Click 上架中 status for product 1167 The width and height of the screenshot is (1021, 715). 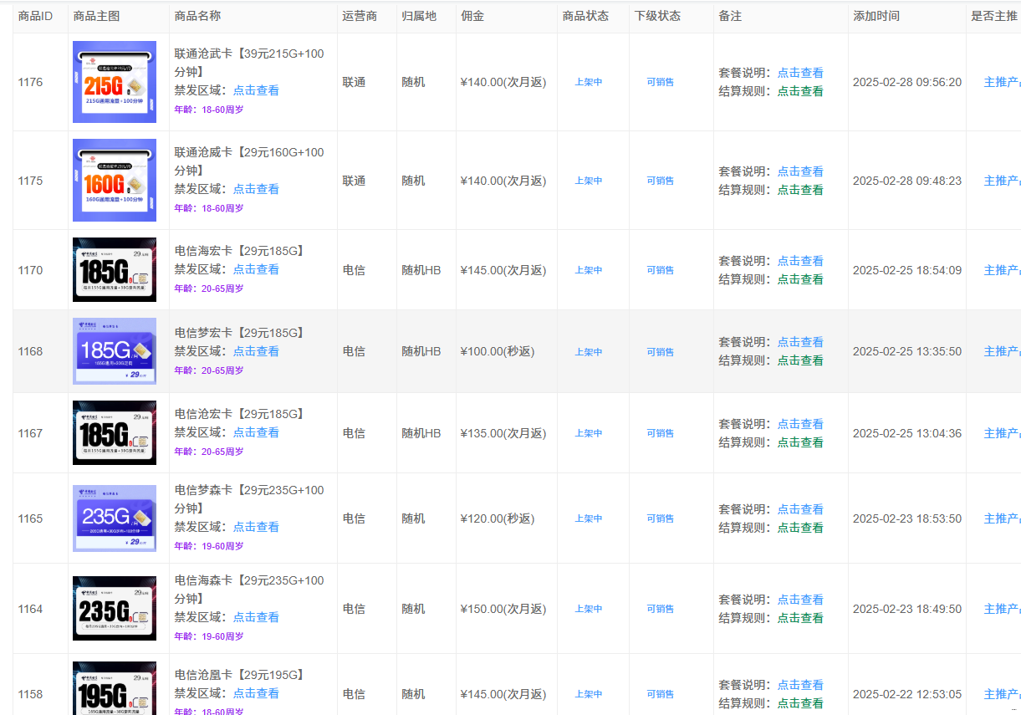click(x=589, y=433)
